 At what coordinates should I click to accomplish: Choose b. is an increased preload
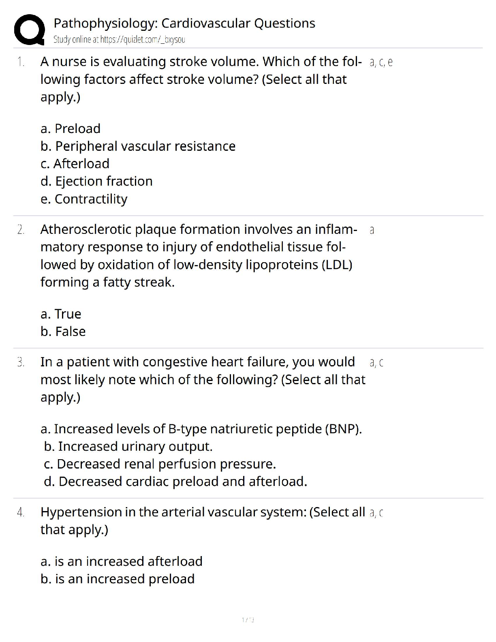click(x=118, y=579)
